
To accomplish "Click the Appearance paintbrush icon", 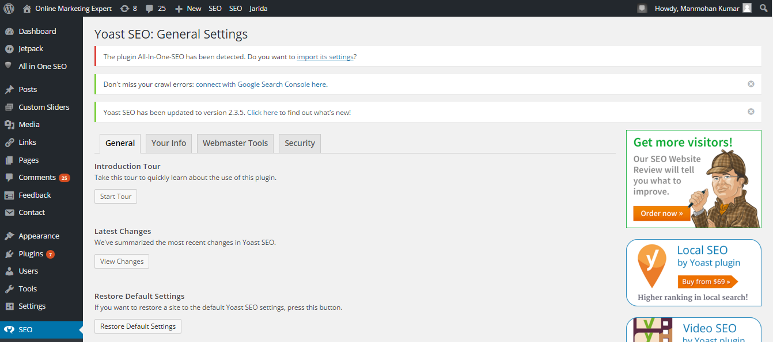I will point(9,236).
